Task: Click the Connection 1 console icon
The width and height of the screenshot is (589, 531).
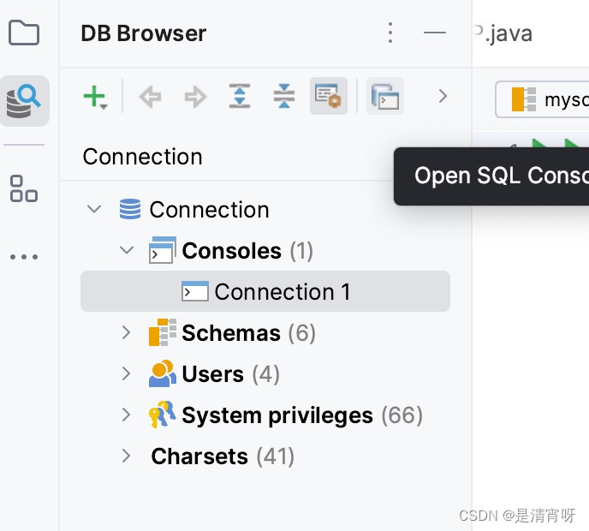Action: (195, 291)
